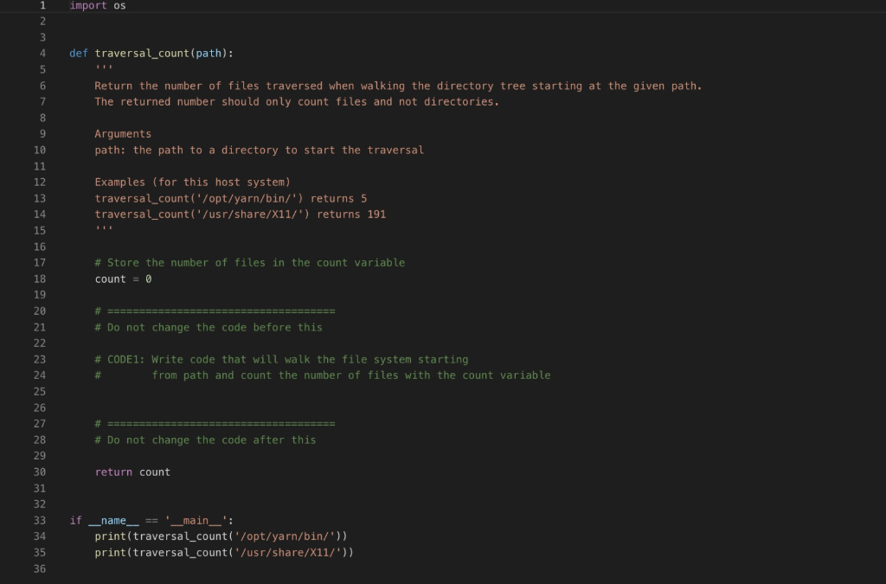Click the __name__ == '__main__' condition
Image resolution: width=886 pixels, height=584 pixels.
(x=156, y=520)
